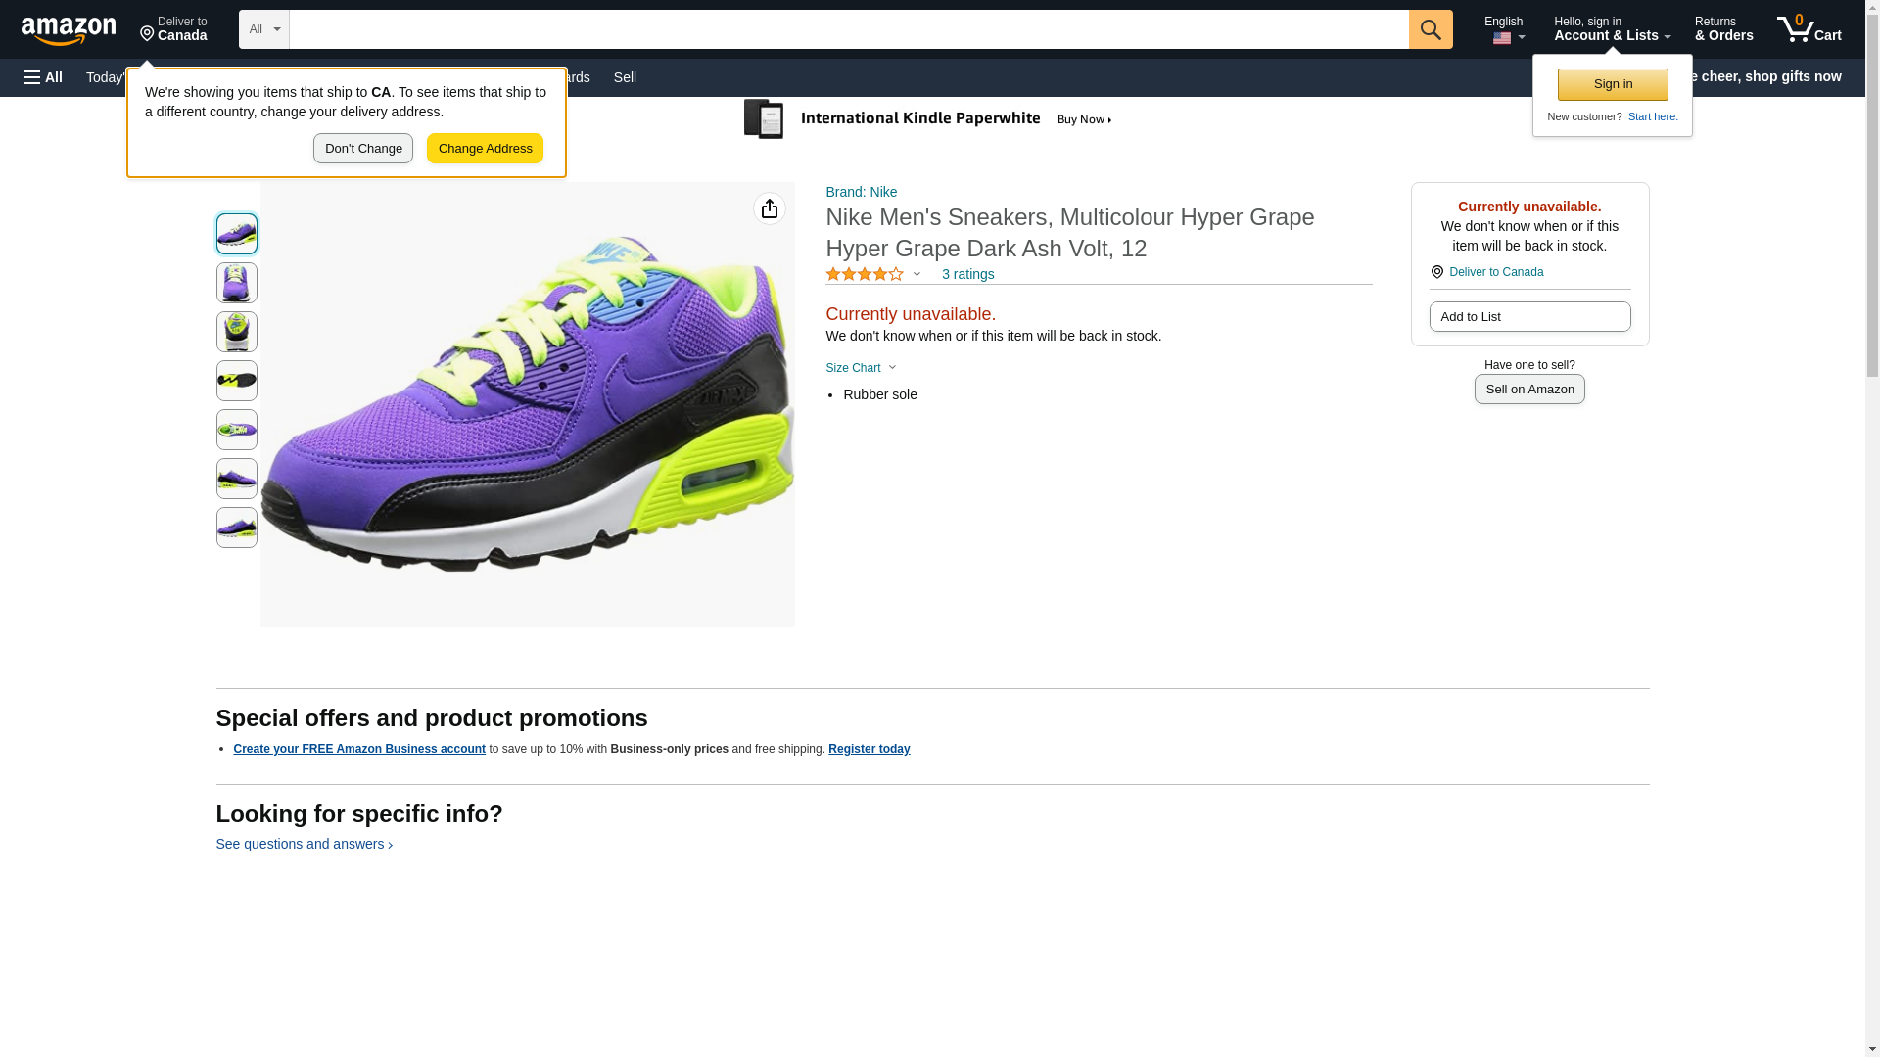Screen dimensions: 1880x1057
Task: Expand the All search category dropdown
Action: tap(263, 29)
